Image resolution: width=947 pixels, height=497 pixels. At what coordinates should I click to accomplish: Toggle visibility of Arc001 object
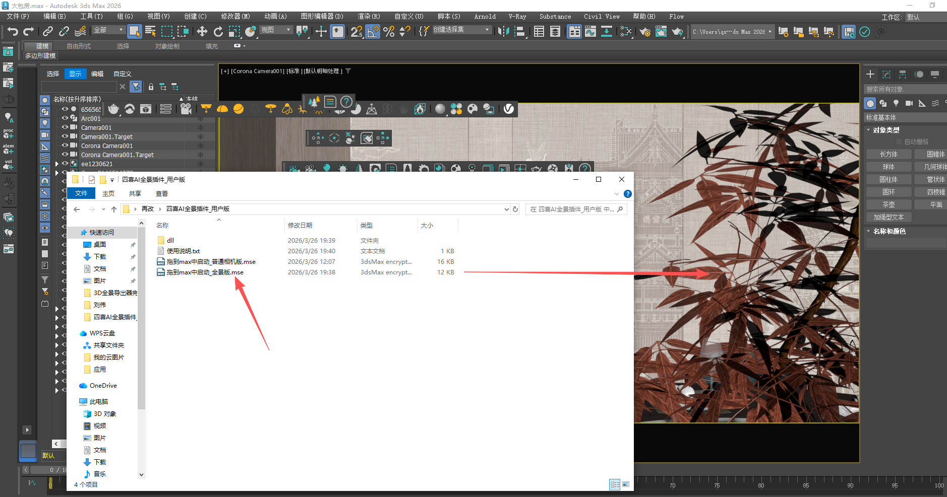[x=65, y=119]
